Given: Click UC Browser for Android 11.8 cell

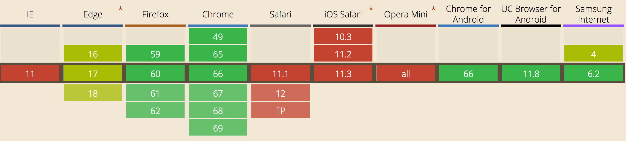Looking at the screenshot, I should (x=531, y=73).
